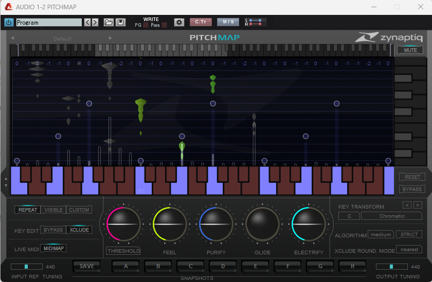The height and width of the screenshot is (282, 432).
Task: Open plugin settings gear icon
Action: click(x=179, y=22)
